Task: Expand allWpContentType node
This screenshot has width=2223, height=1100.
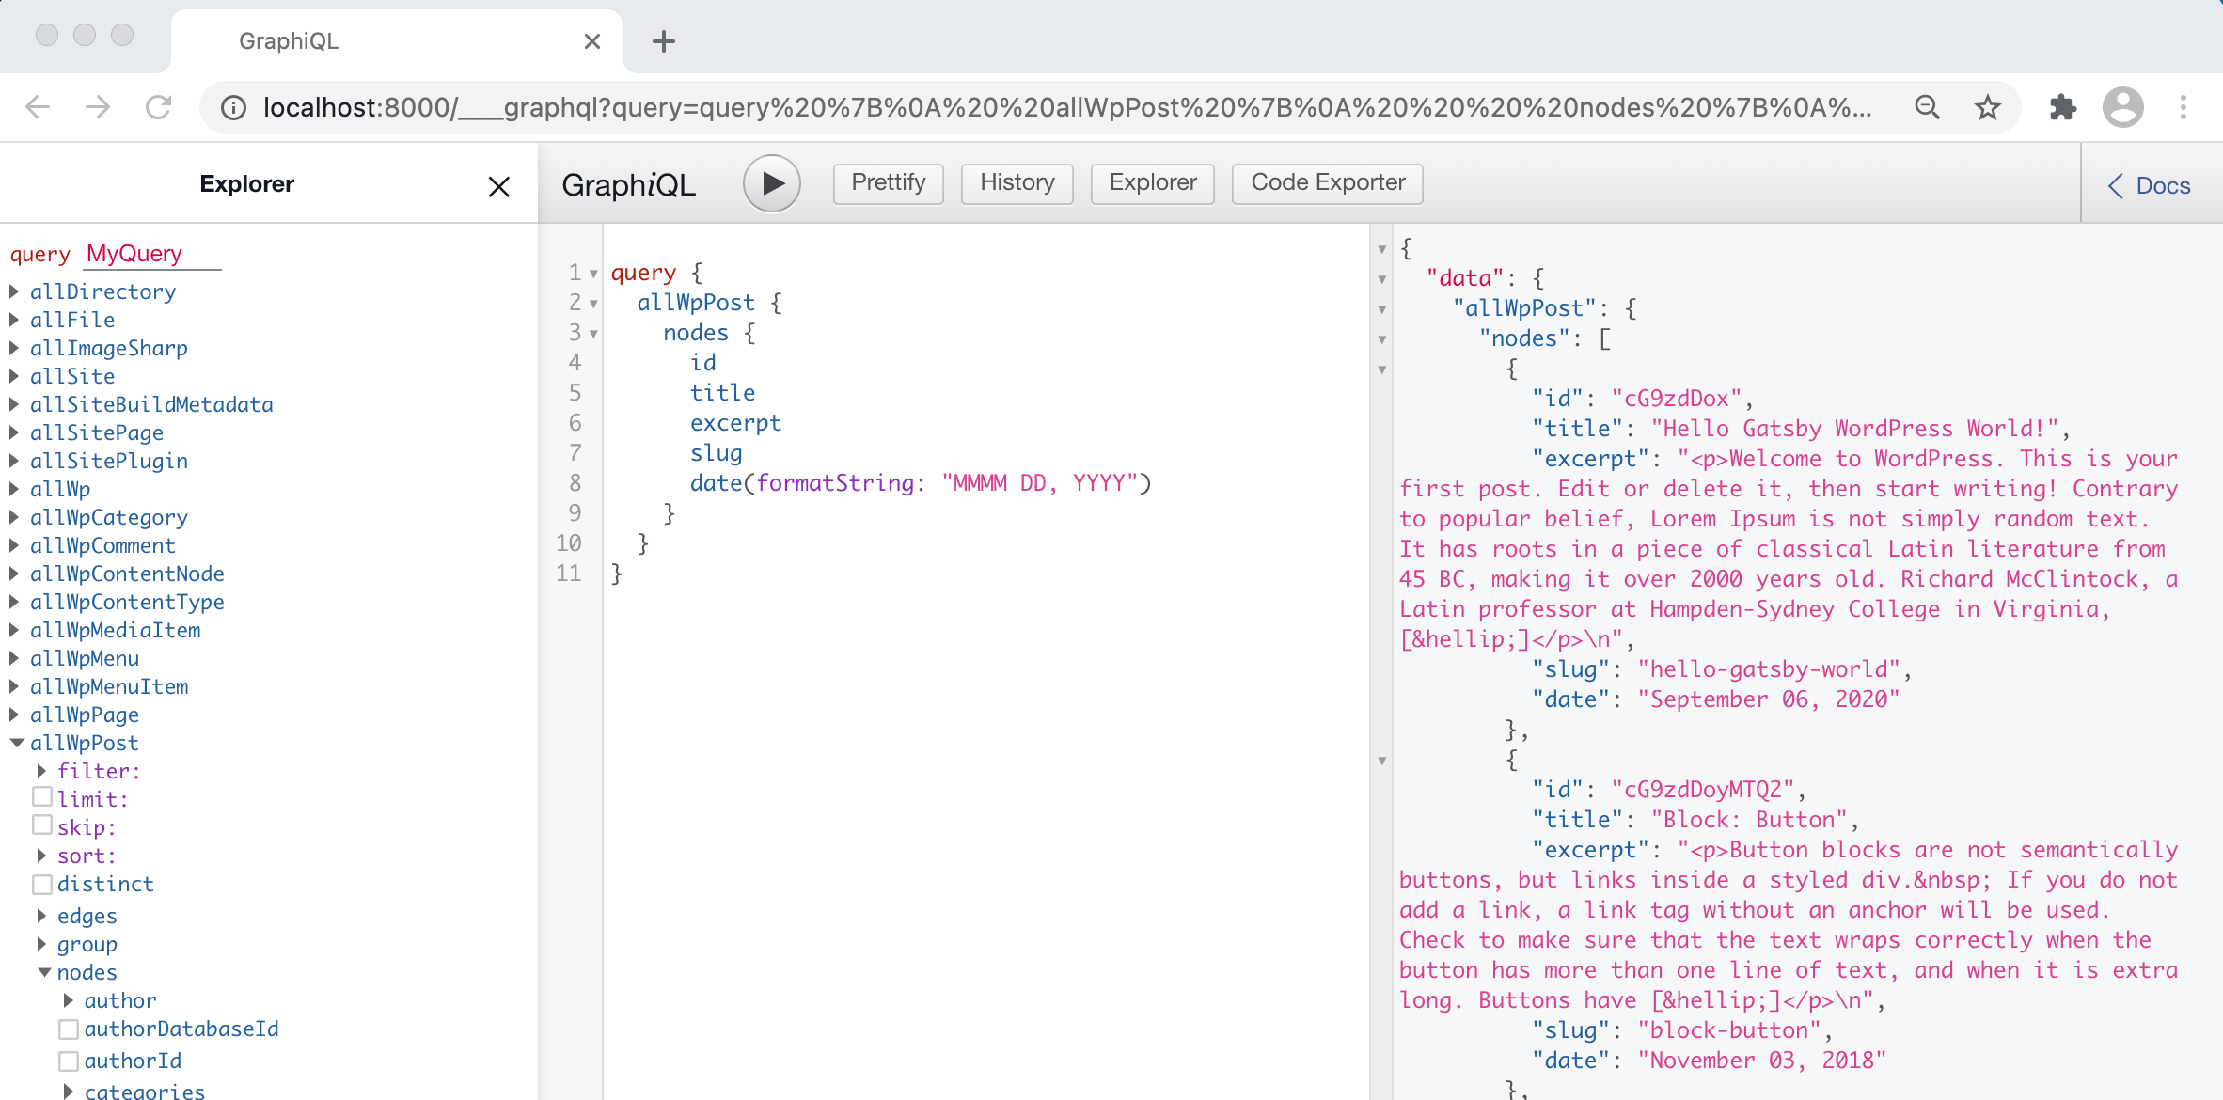Action: (15, 602)
